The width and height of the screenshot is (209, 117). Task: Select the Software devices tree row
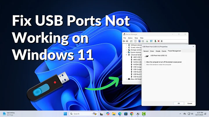(135, 45)
